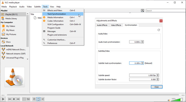Mute audio via speaker icon
The image size is (186, 102).
tap(169, 100)
